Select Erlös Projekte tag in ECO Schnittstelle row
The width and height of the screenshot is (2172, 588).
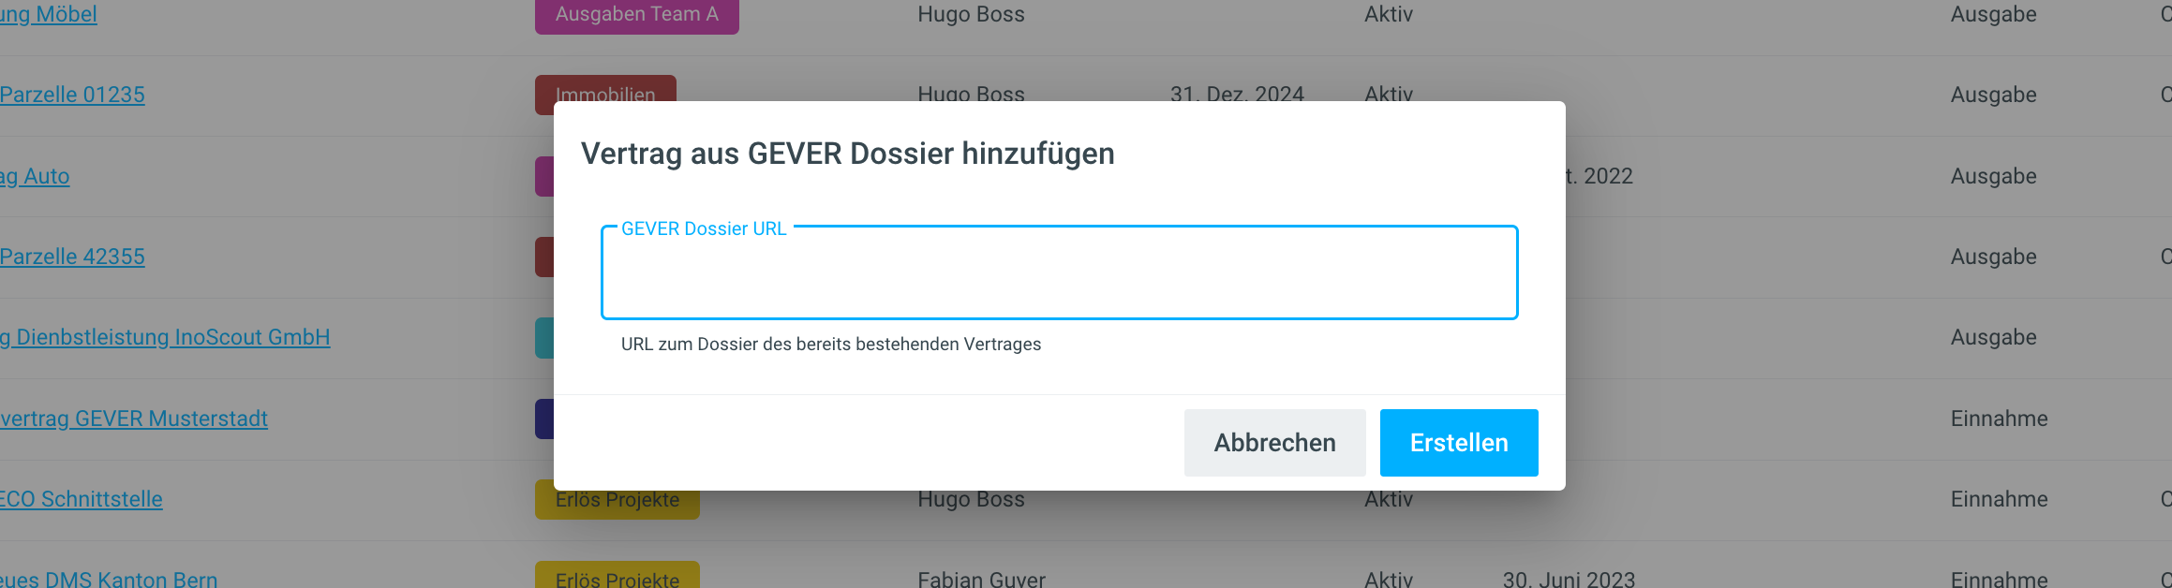click(617, 503)
